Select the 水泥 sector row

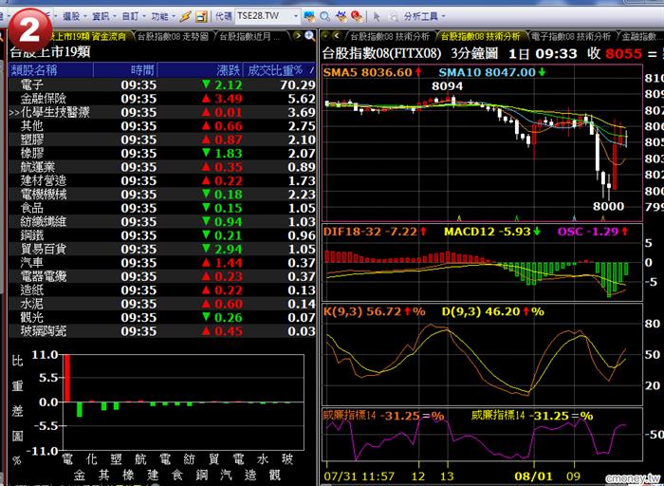162,304
